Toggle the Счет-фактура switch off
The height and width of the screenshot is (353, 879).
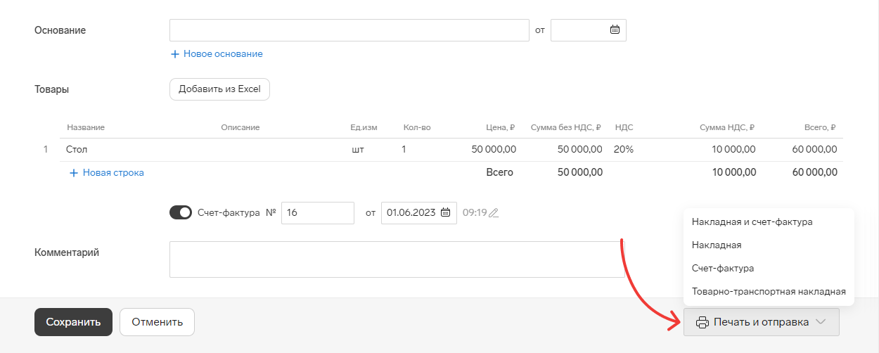pyautogui.click(x=181, y=212)
